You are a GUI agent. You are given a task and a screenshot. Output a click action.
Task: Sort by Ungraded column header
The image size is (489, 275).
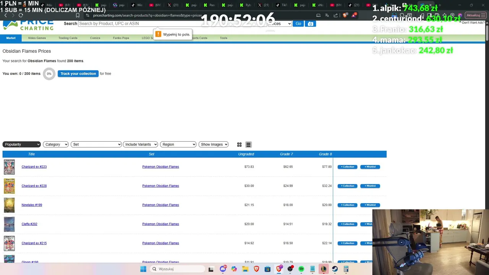(x=246, y=154)
